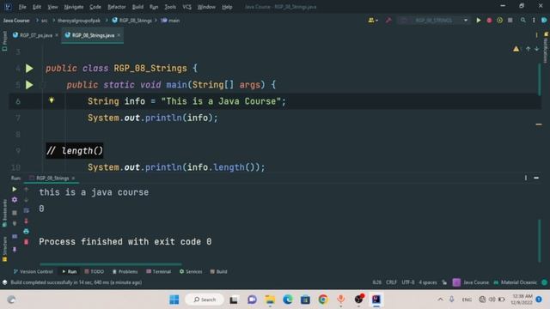
Task: Open the Edit menu
Action: point(36,7)
